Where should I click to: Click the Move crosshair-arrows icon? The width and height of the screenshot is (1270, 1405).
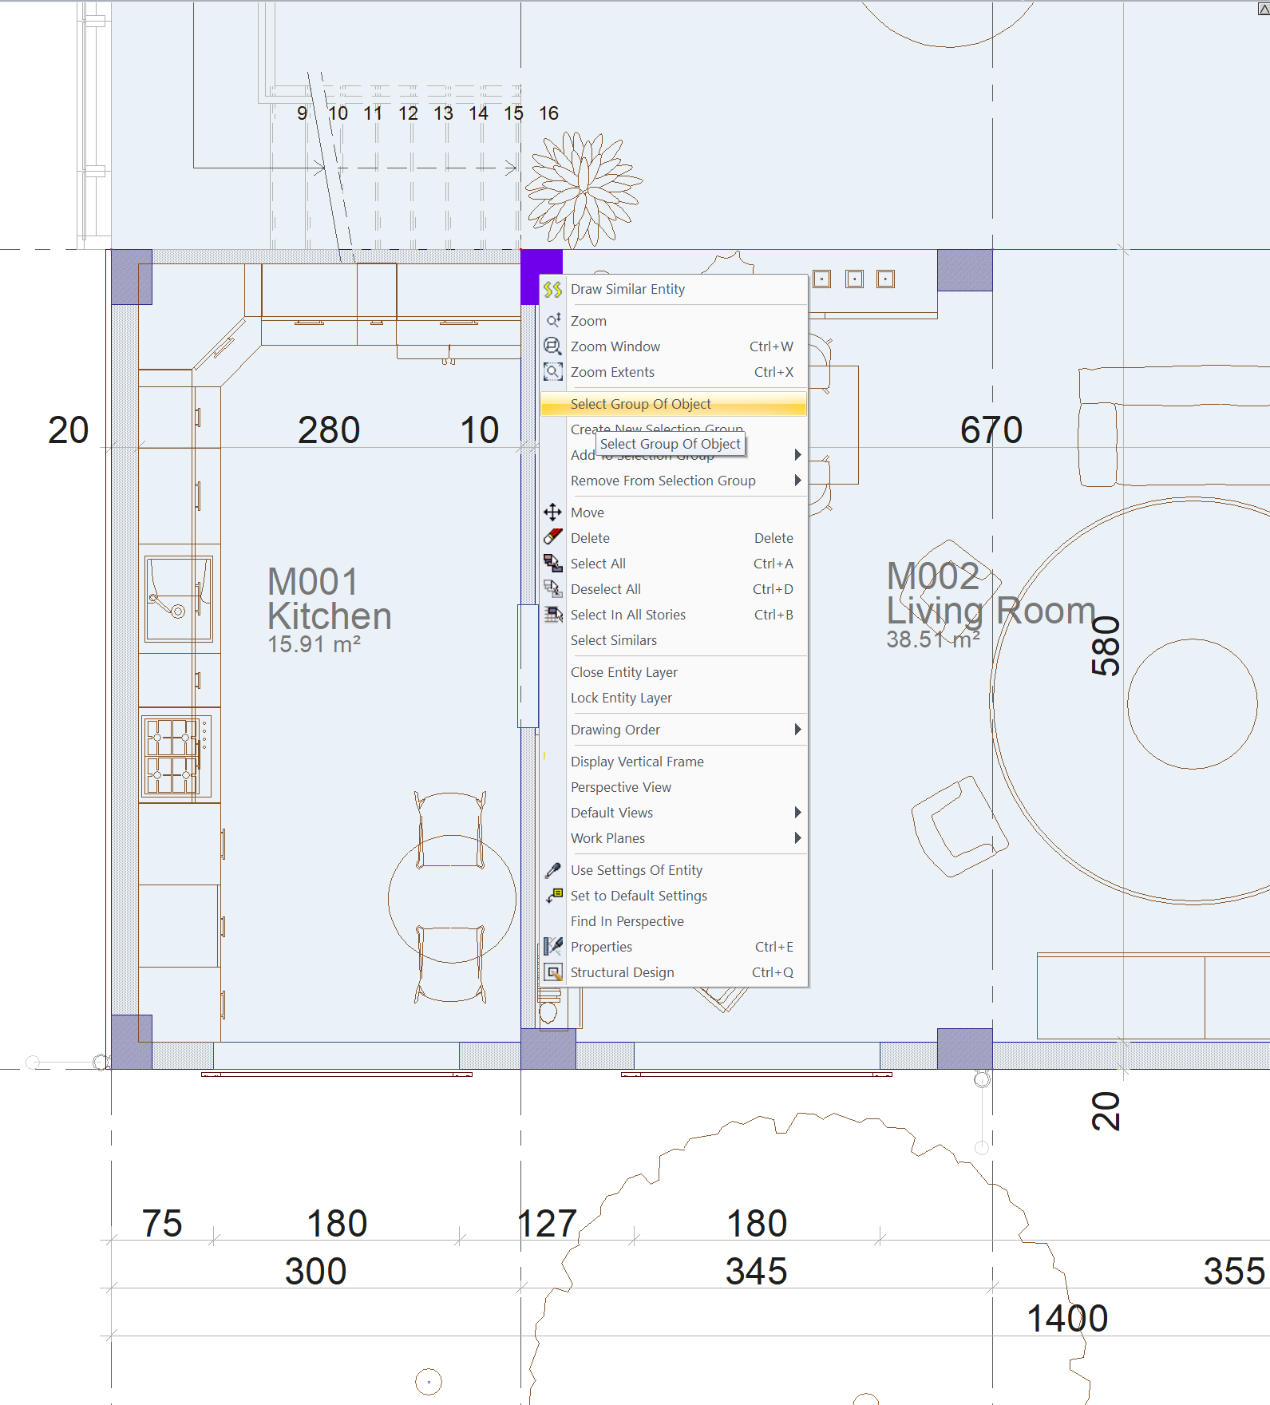552,513
